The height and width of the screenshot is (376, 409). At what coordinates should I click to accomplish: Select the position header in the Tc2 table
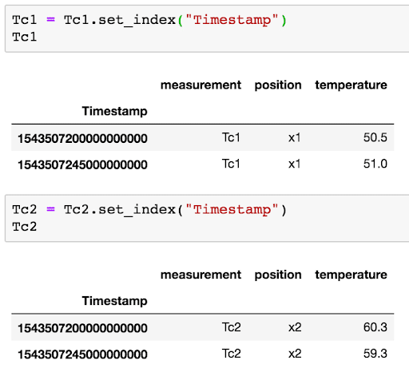coord(278,275)
